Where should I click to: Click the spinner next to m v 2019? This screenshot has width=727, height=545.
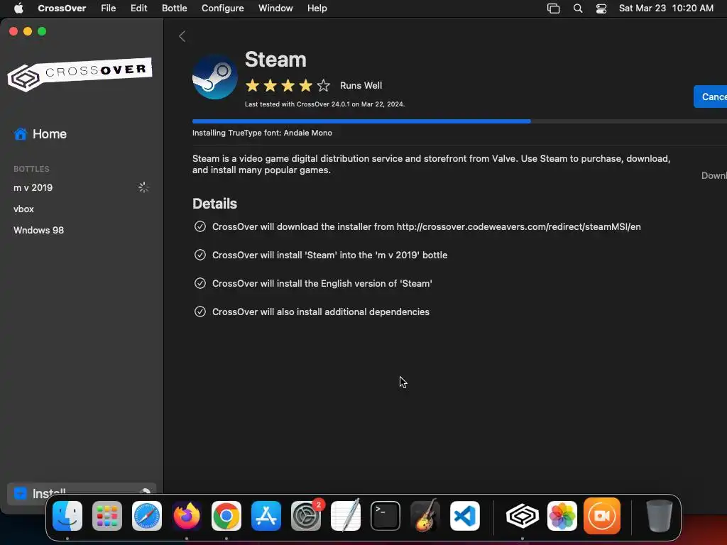143,187
